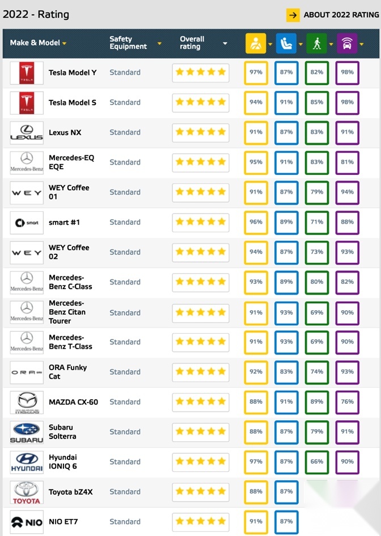Open ABOUT 2022 RATING link
The width and height of the screenshot is (381, 536).
coord(341,15)
